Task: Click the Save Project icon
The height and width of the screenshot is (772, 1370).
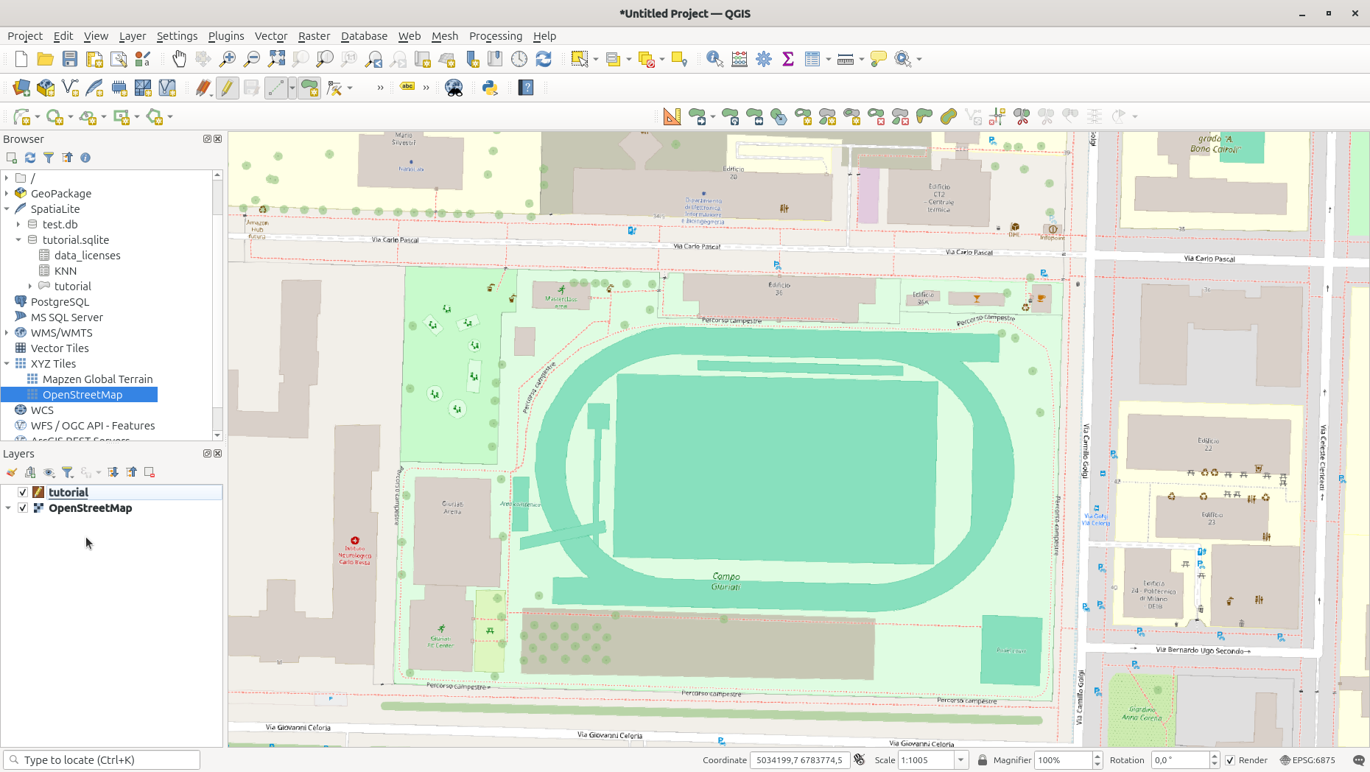Action: point(70,59)
